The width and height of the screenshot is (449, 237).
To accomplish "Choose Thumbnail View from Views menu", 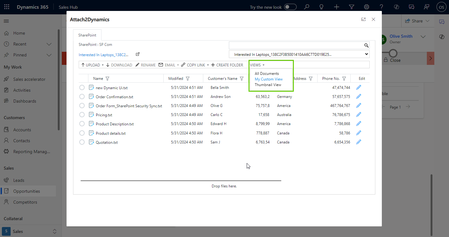I will [268, 85].
